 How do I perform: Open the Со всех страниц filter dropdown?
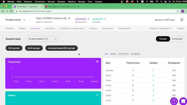coord(42,39)
